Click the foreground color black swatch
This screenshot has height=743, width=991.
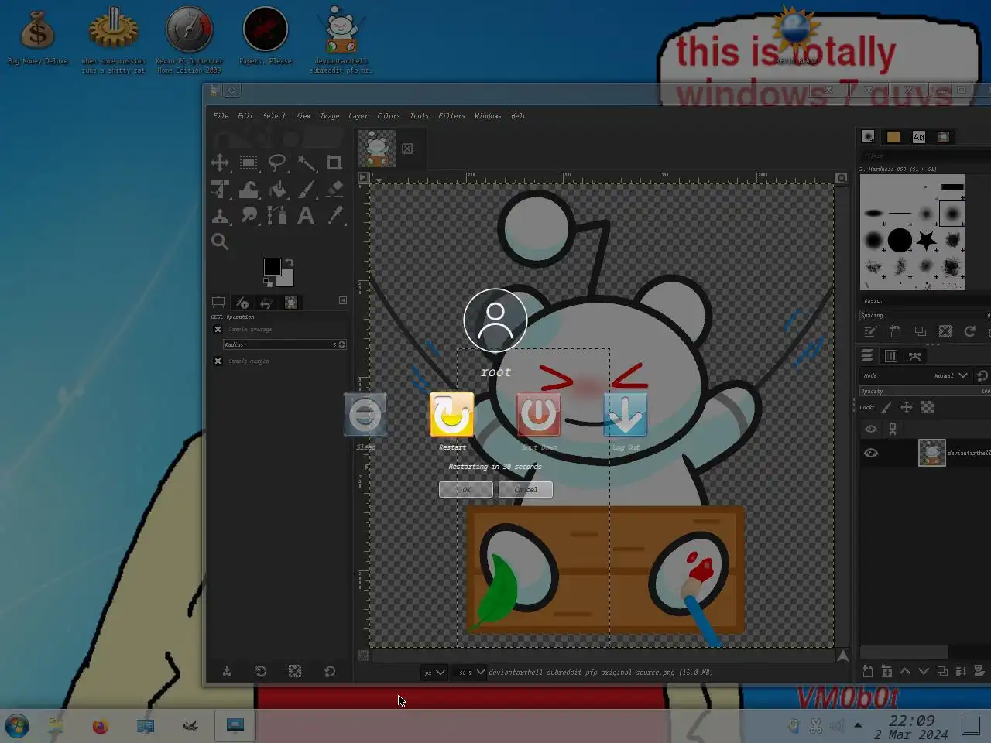point(272,267)
